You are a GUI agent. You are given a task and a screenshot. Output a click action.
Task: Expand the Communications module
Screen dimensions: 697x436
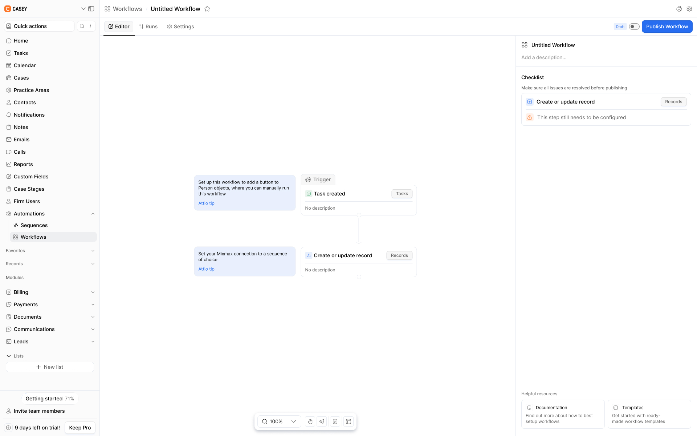click(93, 329)
